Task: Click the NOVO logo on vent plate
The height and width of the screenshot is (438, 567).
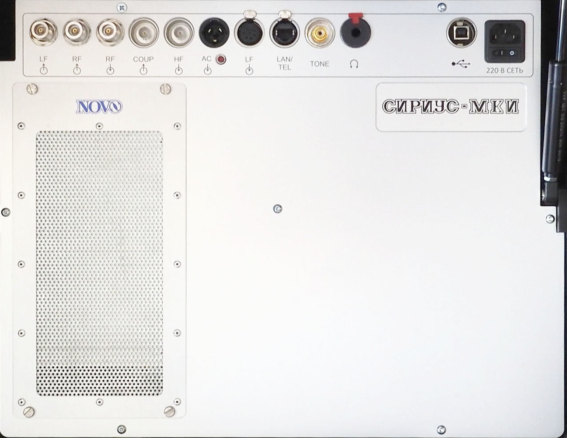Action: (99, 107)
